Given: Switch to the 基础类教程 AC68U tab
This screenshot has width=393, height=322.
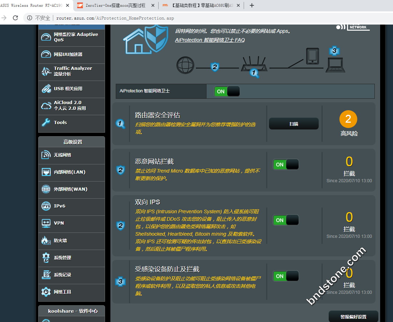Looking at the screenshot, I should coord(201,5).
